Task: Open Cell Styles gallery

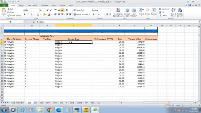Action: pos(134,12)
